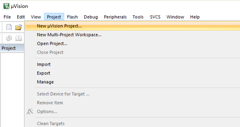Click the New file toolbar icon

[x=9, y=27]
